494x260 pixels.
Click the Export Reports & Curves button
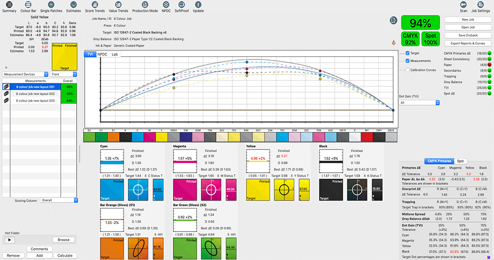pyautogui.click(x=467, y=43)
